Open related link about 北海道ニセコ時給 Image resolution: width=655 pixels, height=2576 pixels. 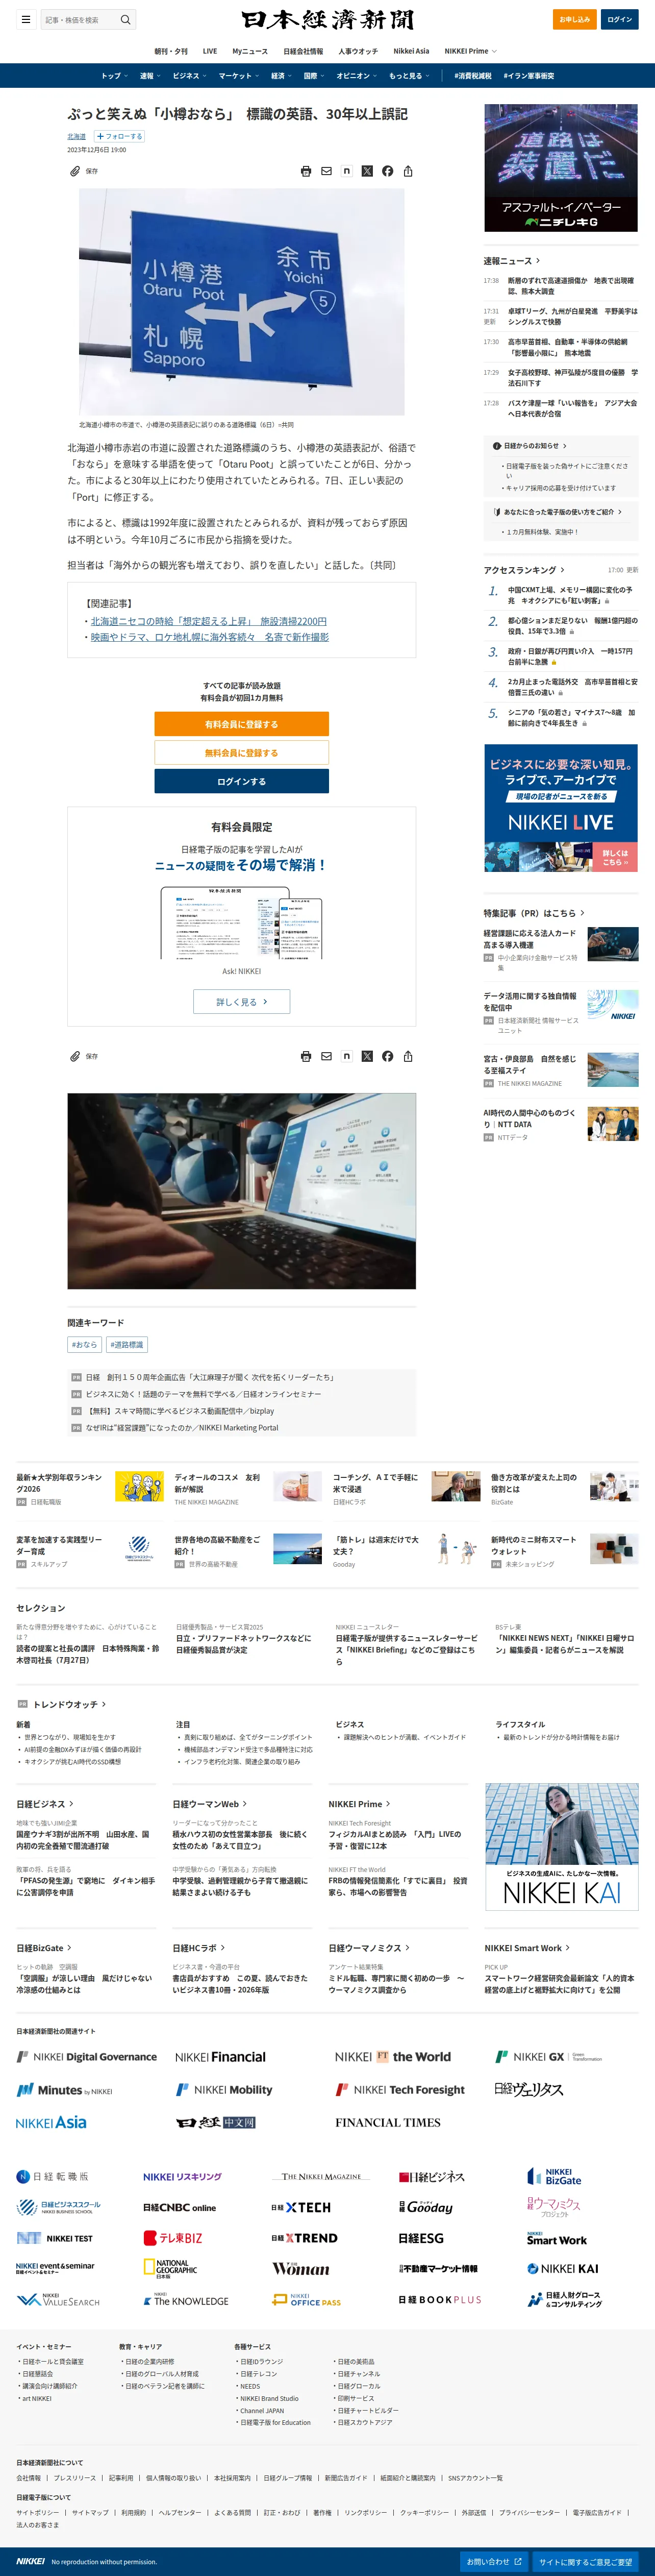click(x=208, y=621)
